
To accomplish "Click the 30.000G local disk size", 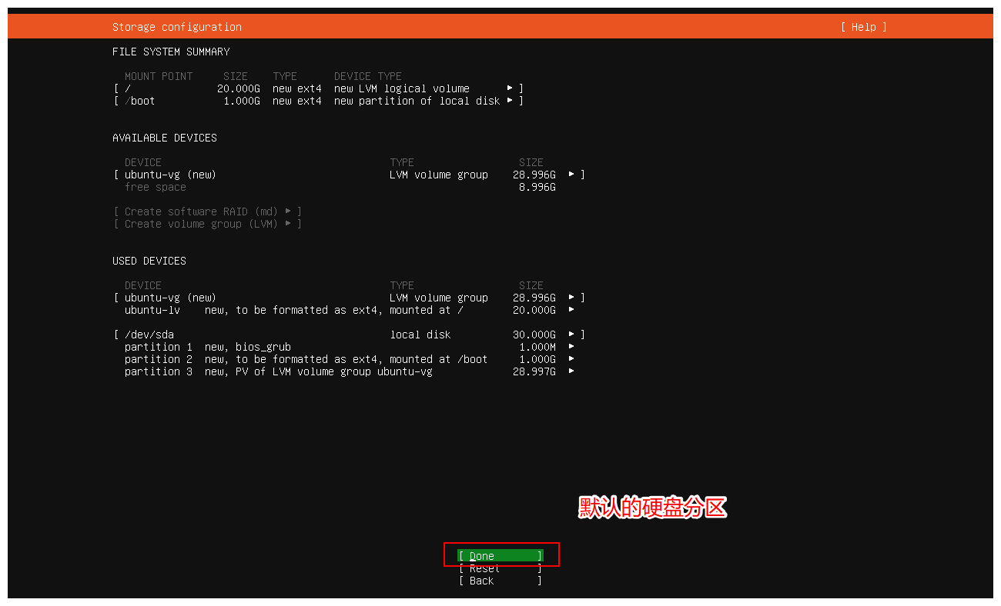I will [534, 335].
